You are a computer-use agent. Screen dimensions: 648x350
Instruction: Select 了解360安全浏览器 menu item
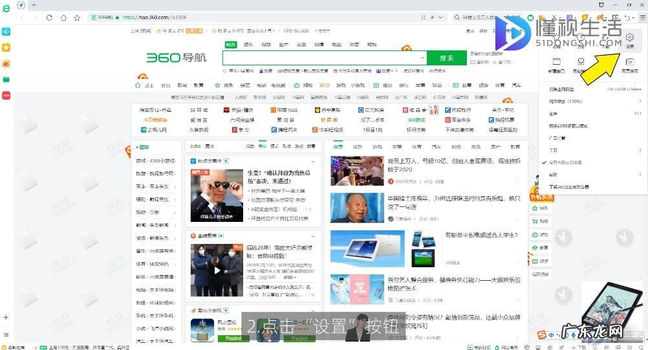568,187
